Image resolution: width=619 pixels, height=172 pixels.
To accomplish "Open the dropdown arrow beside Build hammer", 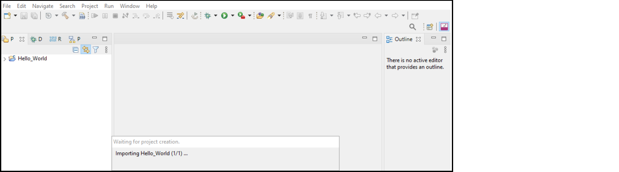I will pyautogui.click(x=74, y=16).
